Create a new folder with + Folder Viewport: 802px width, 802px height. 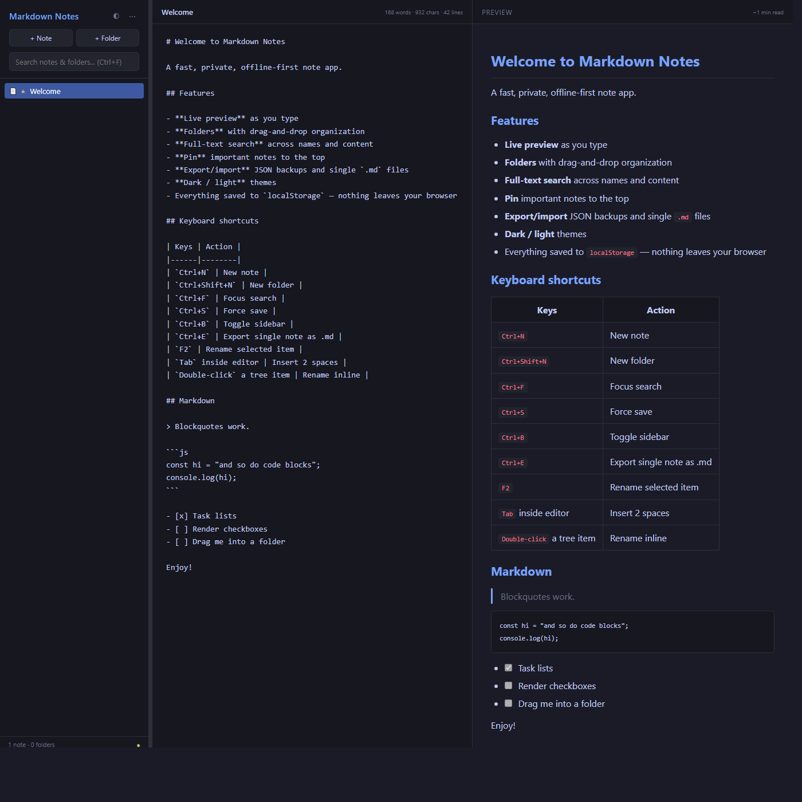click(x=108, y=38)
